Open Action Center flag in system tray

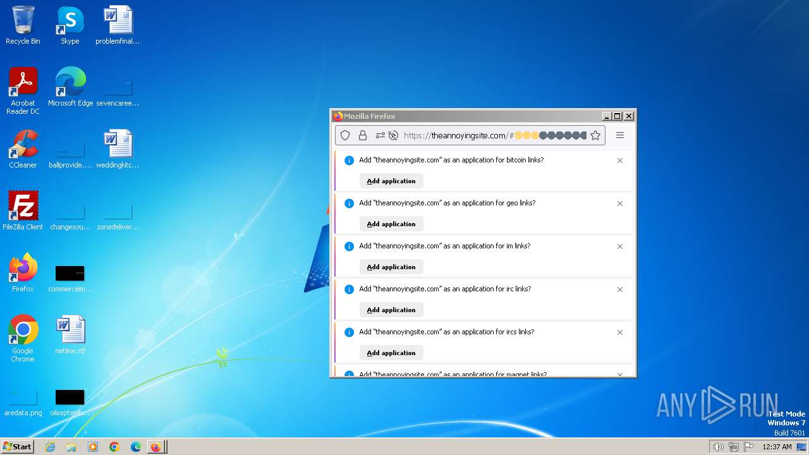[749, 447]
